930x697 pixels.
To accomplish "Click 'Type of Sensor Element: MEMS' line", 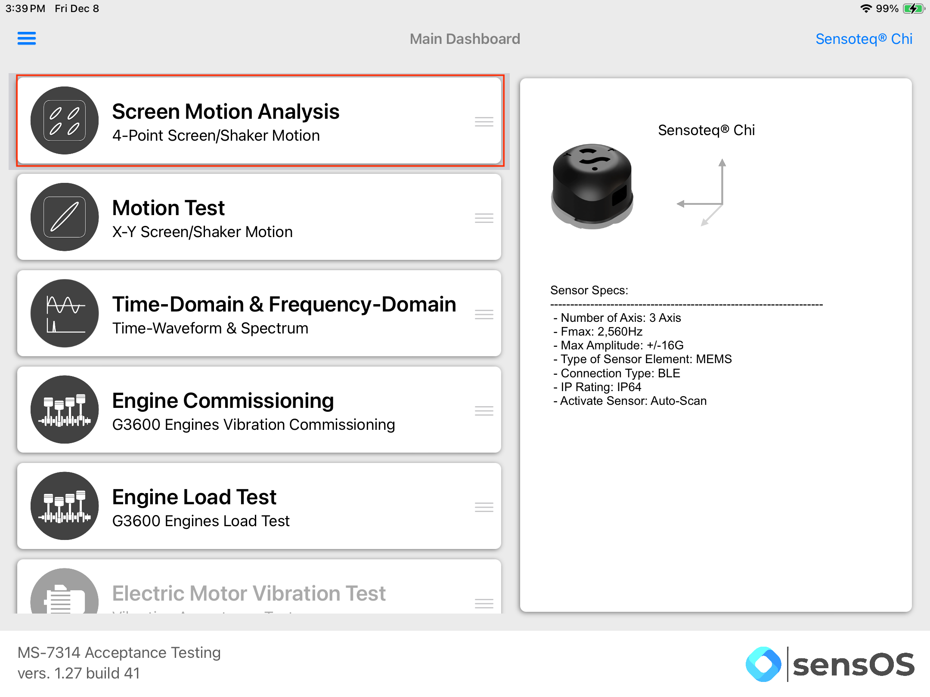I will point(643,359).
